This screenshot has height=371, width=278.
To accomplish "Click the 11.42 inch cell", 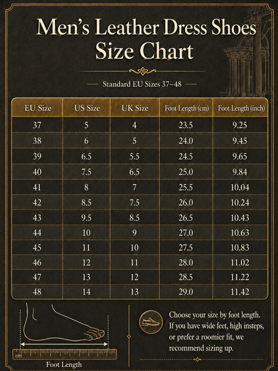I will click(x=240, y=291).
